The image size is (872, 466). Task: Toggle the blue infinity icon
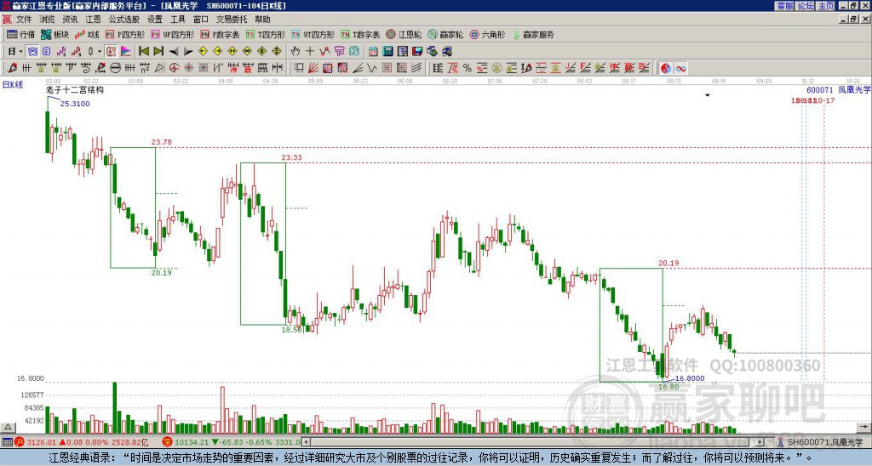coord(680,68)
